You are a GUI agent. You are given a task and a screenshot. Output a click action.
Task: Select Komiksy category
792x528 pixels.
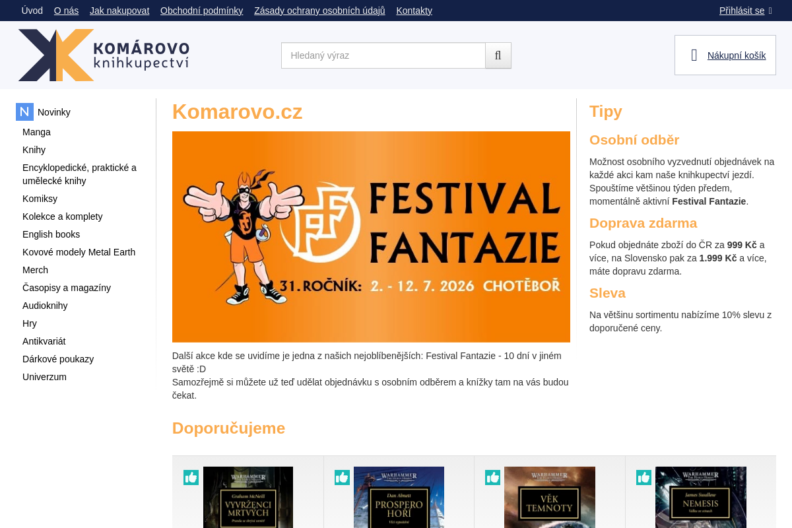tap(40, 199)
